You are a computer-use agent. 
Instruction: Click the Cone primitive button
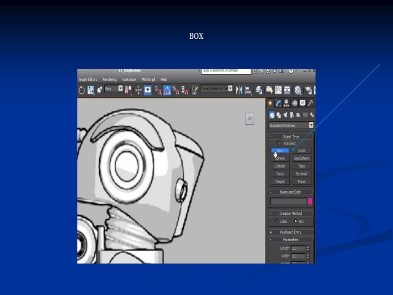coord(302,150)
